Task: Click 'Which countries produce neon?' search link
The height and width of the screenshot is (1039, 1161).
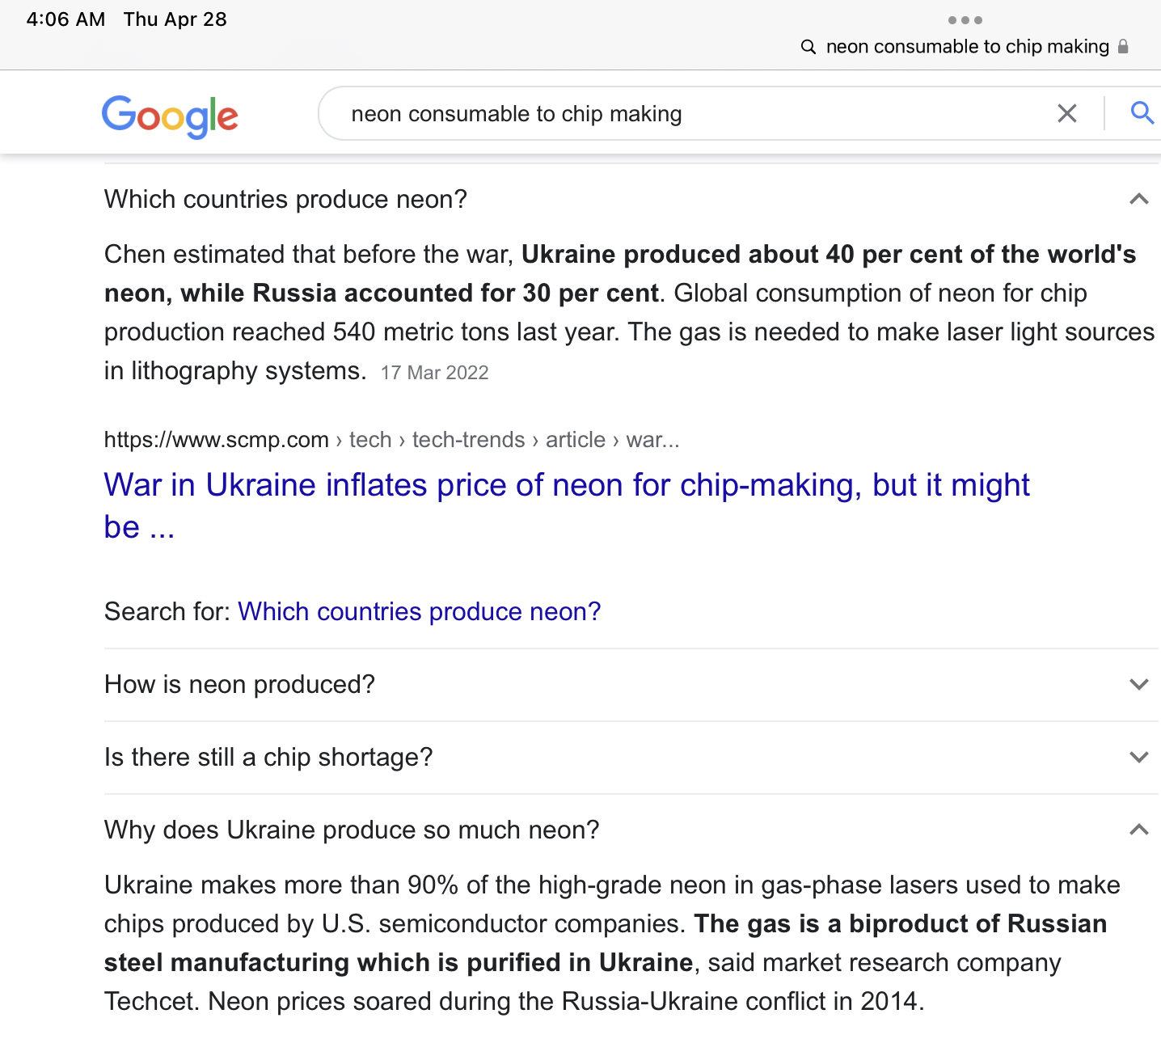Action: point(419,612)
